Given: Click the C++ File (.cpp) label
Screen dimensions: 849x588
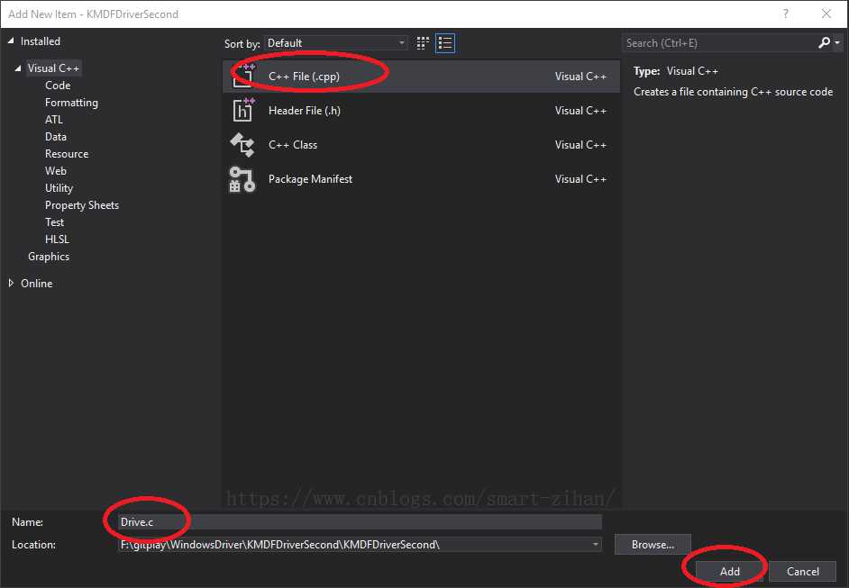Looking at the screenshot, I should click(304, 77).
